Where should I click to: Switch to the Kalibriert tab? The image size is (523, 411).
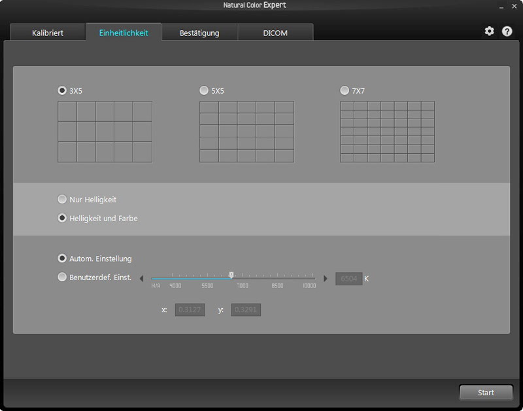48,33
